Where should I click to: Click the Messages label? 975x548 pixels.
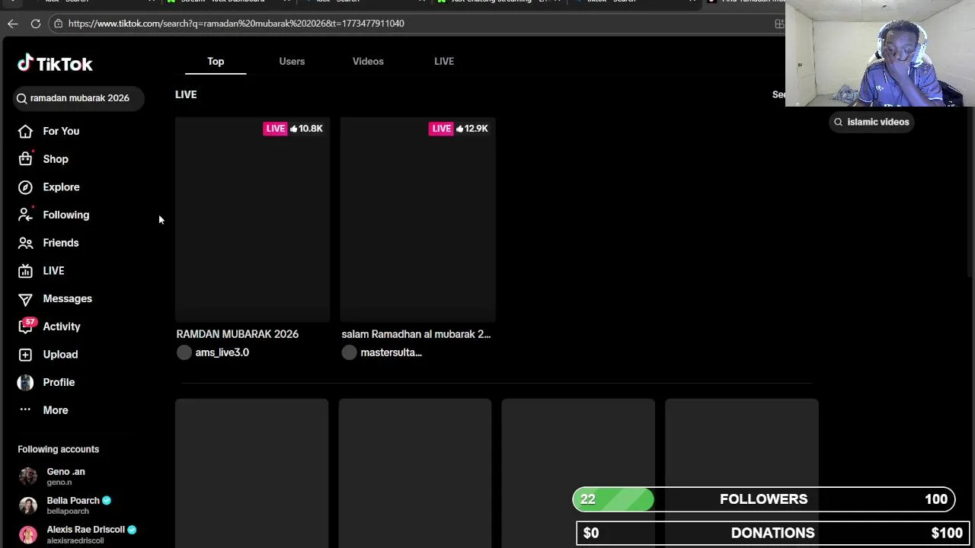[67, 298]
